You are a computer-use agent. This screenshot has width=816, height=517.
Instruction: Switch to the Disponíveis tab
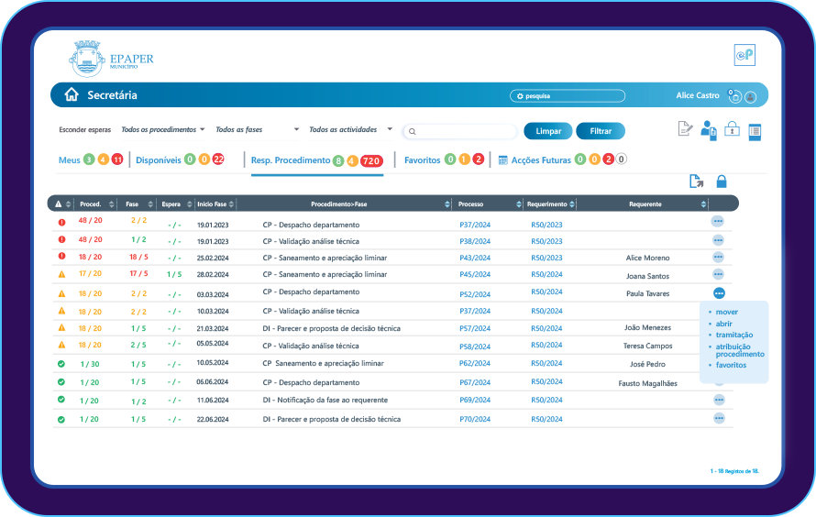click(158, 159)
